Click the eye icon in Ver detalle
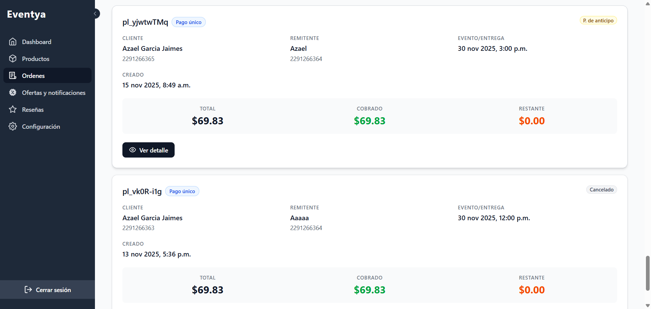 pos(133,150)
